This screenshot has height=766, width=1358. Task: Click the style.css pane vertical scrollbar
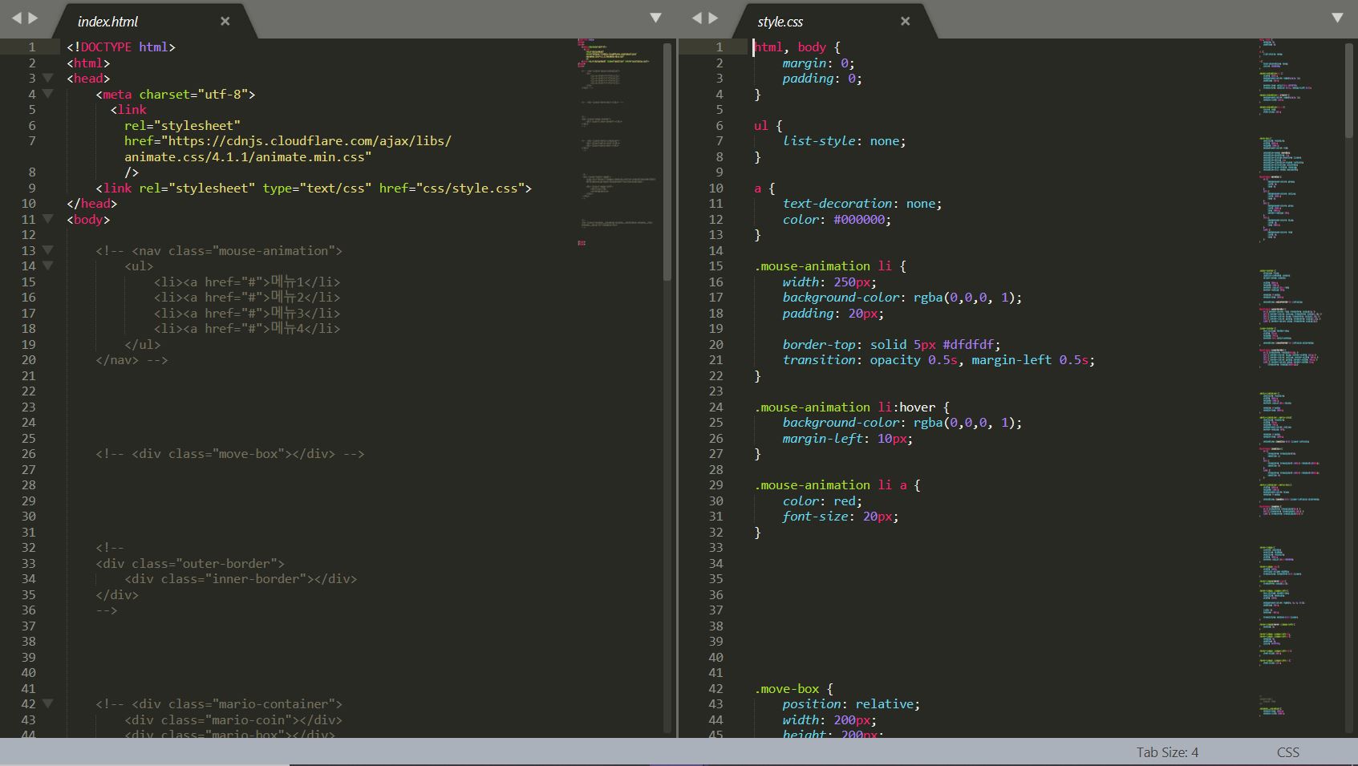(x=1349, y=90)
